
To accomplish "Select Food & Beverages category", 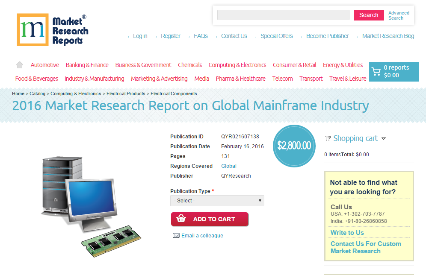I will click(37, 79).
